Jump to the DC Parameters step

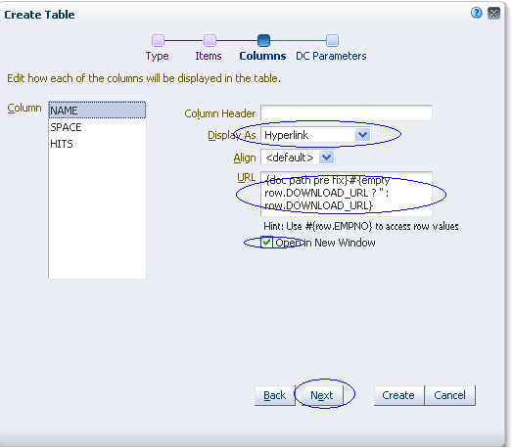pos(331,56)
